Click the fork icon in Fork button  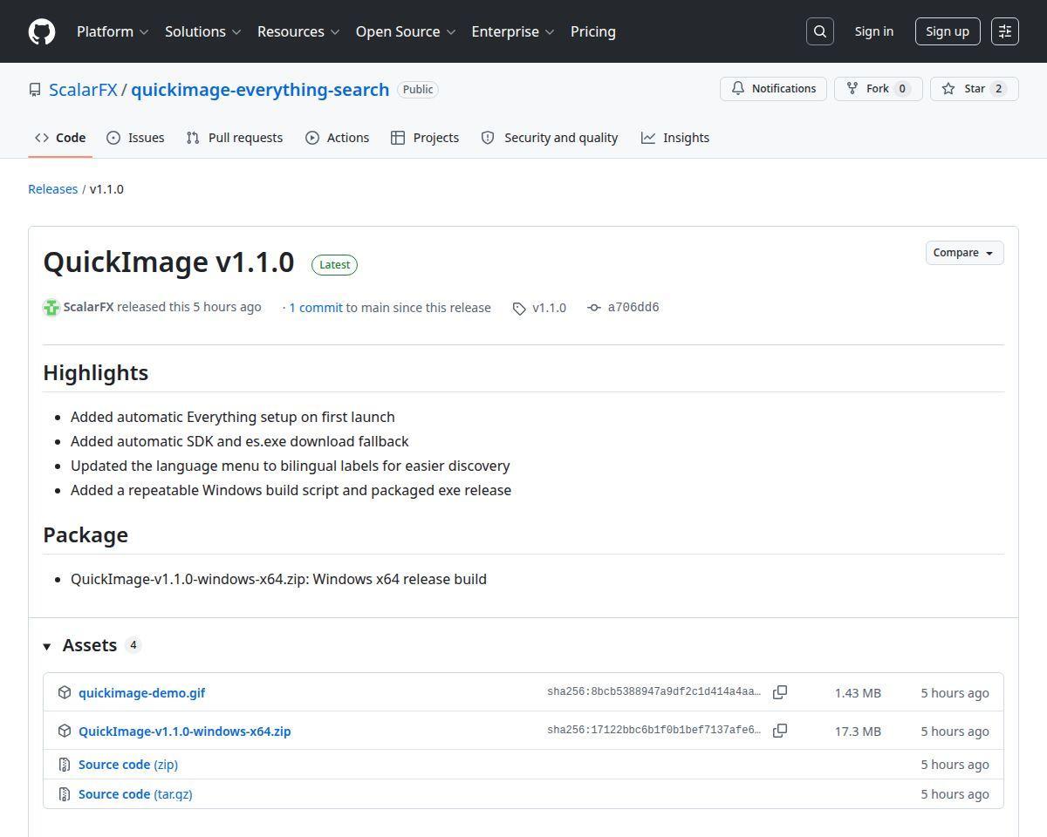point(852,89)
